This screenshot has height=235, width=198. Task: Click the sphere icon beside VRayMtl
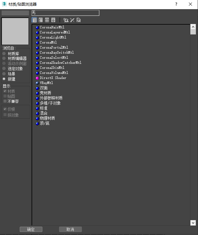[38, 83]
